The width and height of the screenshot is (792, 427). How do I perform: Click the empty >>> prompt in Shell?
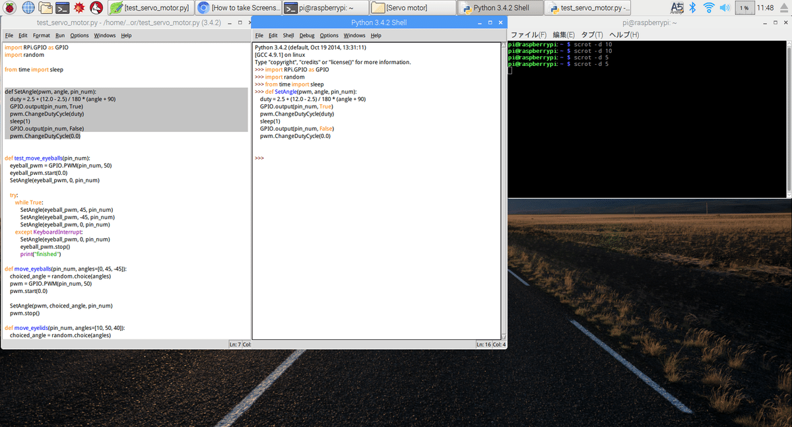(259, 158)
